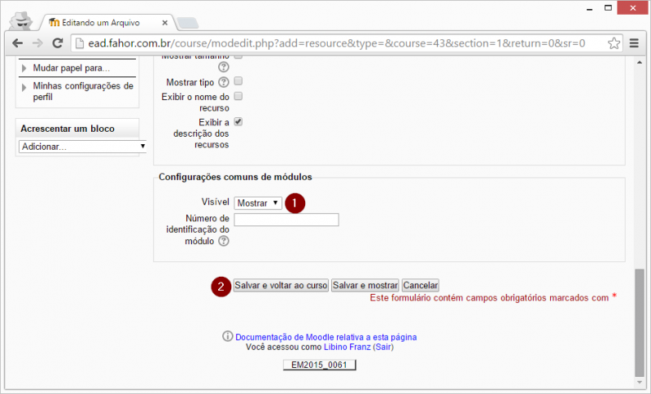
Task: Open help icon beside Mostrar tipo
Action: pos(223,82)
